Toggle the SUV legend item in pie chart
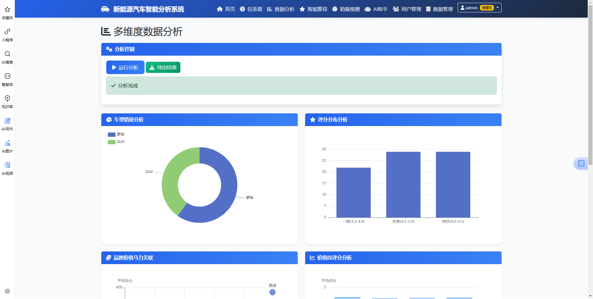The height and width of the screenshot is (299, 593). (x=116, y=142)
